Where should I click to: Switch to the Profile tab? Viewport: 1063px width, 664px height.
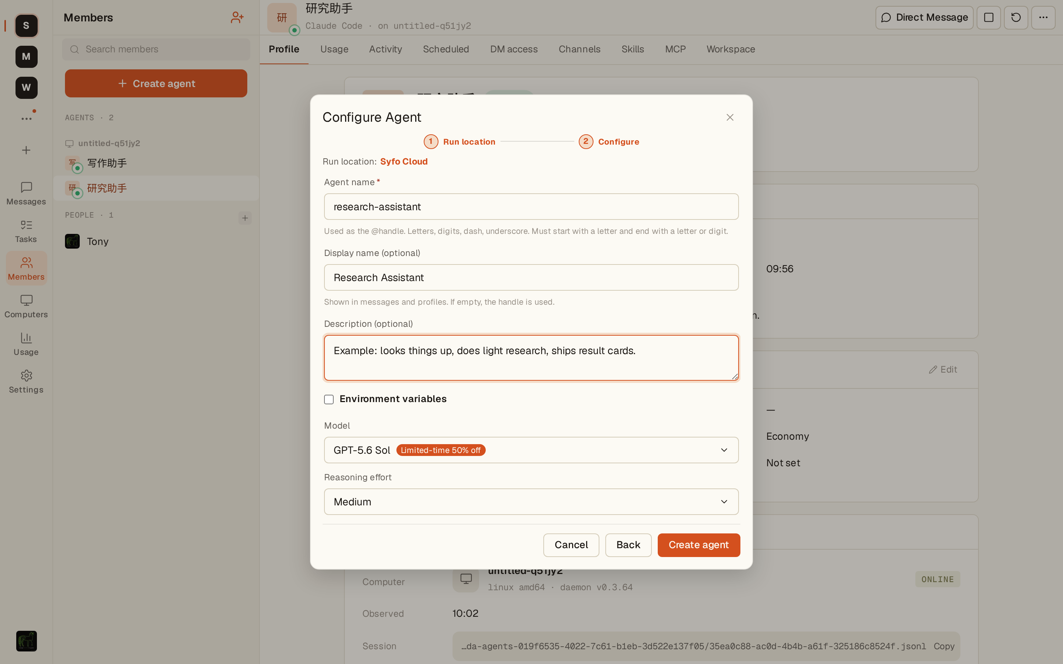coord(284,49)
